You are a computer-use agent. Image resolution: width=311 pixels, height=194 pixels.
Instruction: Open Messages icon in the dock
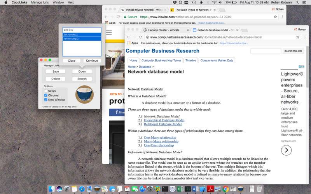112,189
